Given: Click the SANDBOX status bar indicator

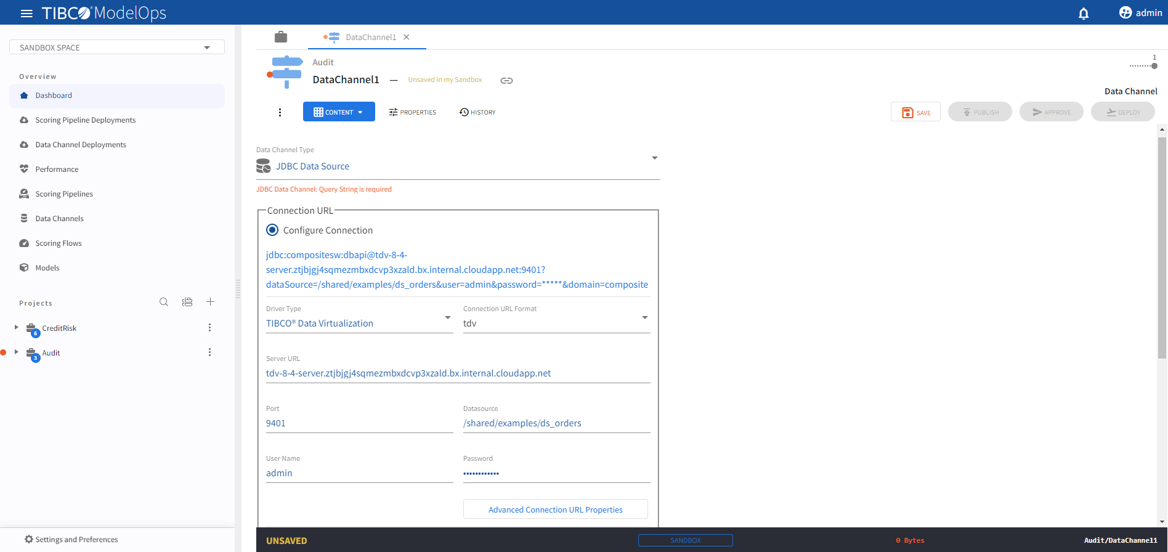Looking at the screenshot, I should tap(685, 540).
